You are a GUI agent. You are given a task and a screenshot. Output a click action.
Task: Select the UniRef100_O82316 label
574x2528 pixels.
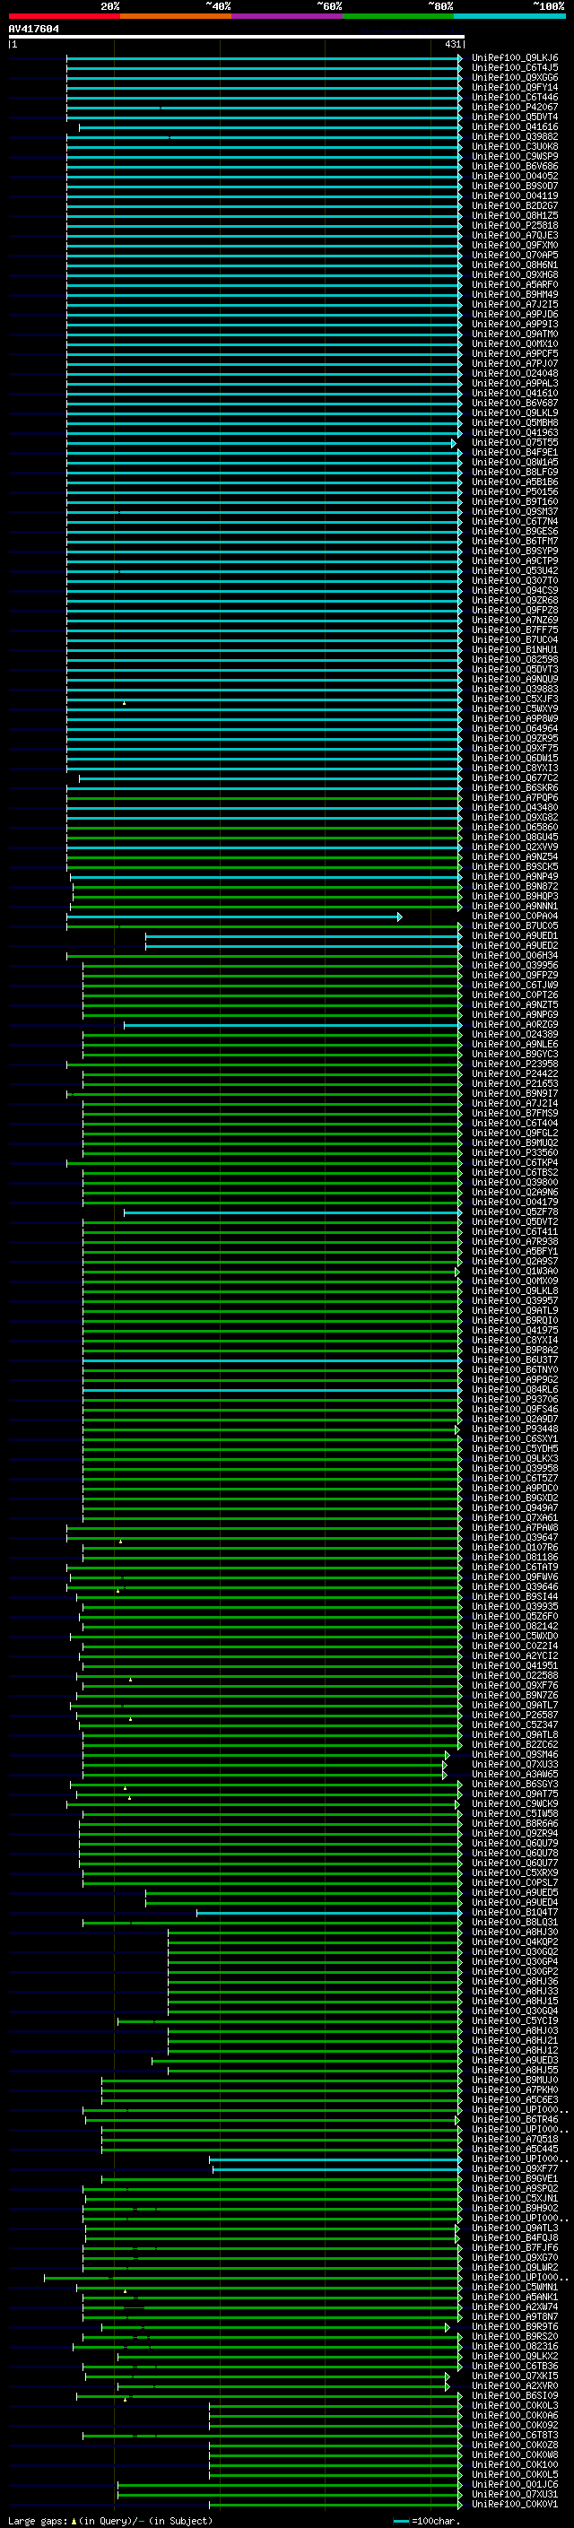(515, 2345)
